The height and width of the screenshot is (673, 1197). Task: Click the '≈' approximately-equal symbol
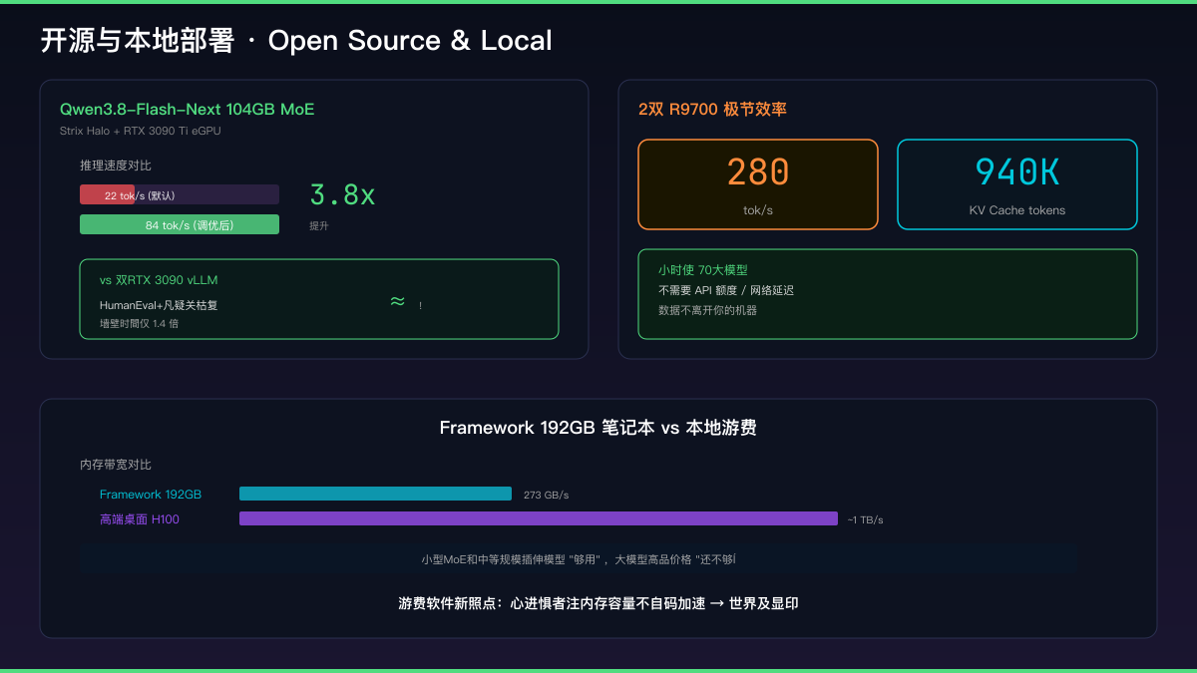397,301
